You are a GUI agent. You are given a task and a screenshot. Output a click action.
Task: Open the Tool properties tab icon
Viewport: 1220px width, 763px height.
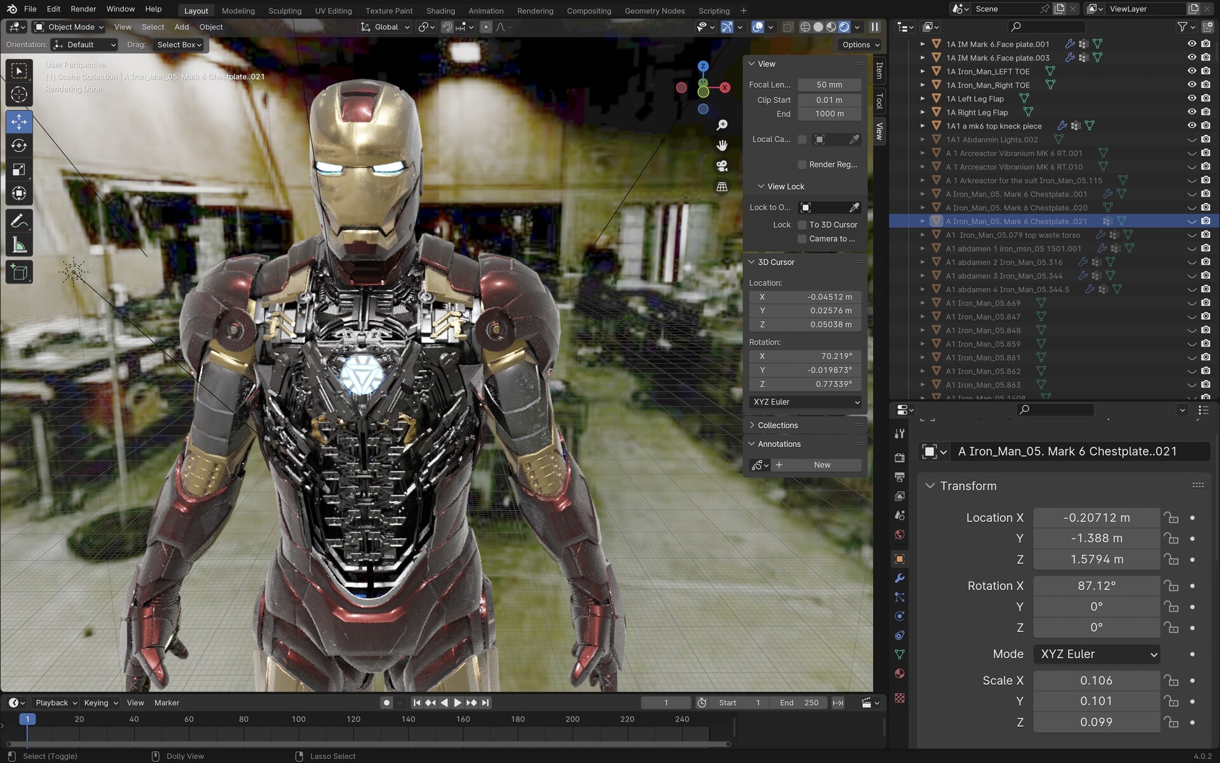(899, 434)
